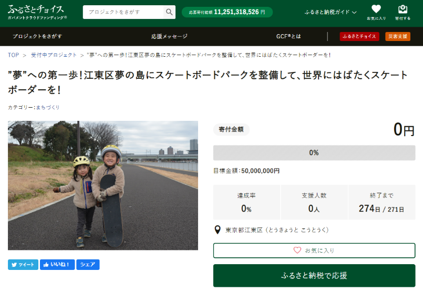Share with the Twitter ツイート button
423x292 pixels.
[23, 265]
